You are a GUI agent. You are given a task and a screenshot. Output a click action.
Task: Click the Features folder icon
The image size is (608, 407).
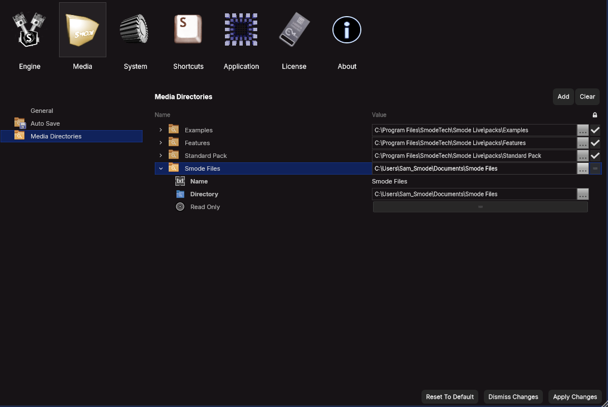pyautogui.click(x=174, y=142)
